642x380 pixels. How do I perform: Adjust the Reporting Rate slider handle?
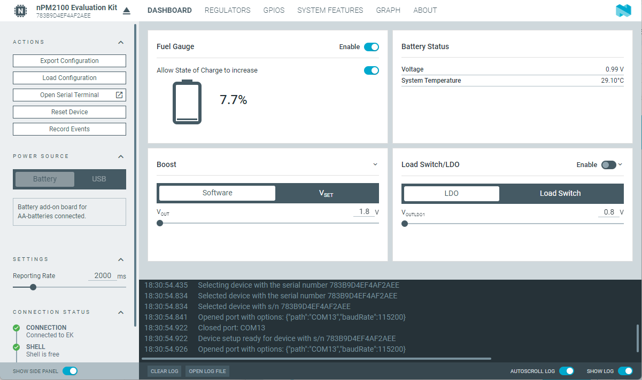click(33, 287)
